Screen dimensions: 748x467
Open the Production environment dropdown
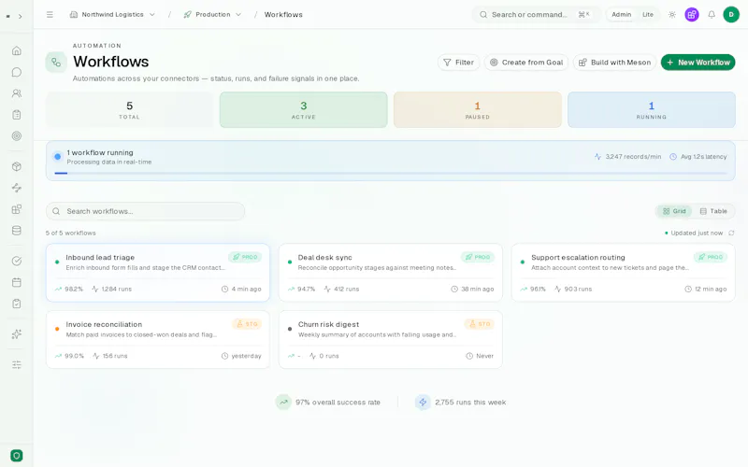coord(213,15)
